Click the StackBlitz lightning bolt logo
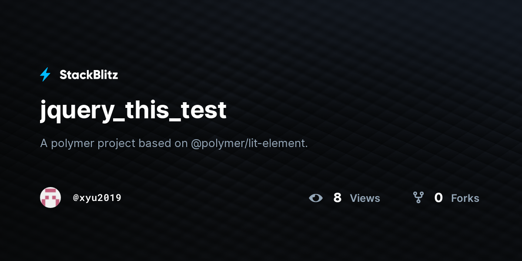522x261 pixels. tap(45, 75)
